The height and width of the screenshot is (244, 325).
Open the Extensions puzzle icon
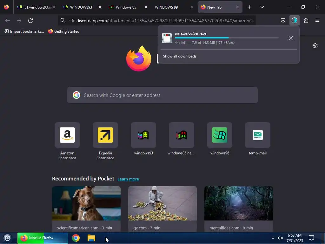coord(306,20)
